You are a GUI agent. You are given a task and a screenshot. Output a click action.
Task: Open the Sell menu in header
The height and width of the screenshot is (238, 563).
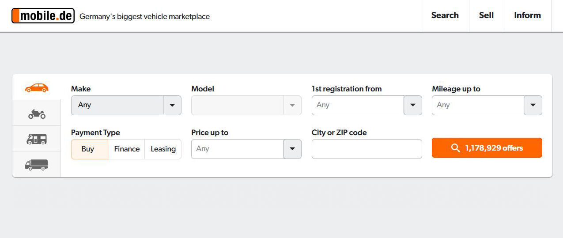tap(486, 15)
